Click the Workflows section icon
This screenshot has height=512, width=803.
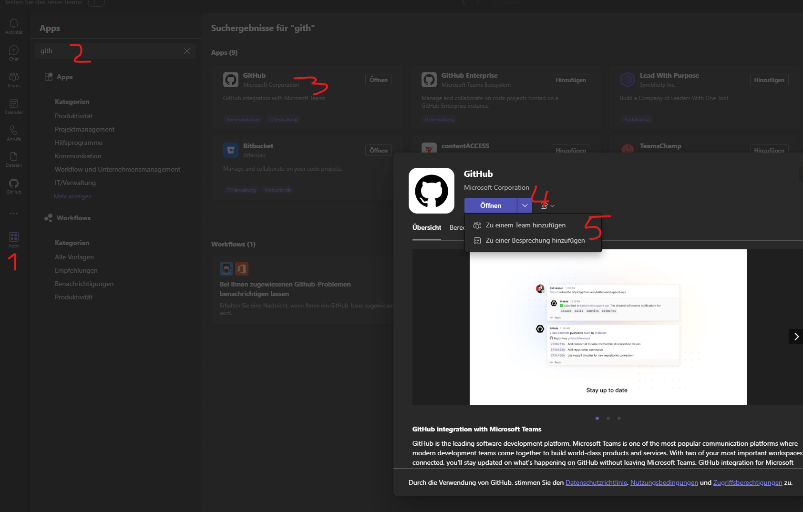coord(49,218)
